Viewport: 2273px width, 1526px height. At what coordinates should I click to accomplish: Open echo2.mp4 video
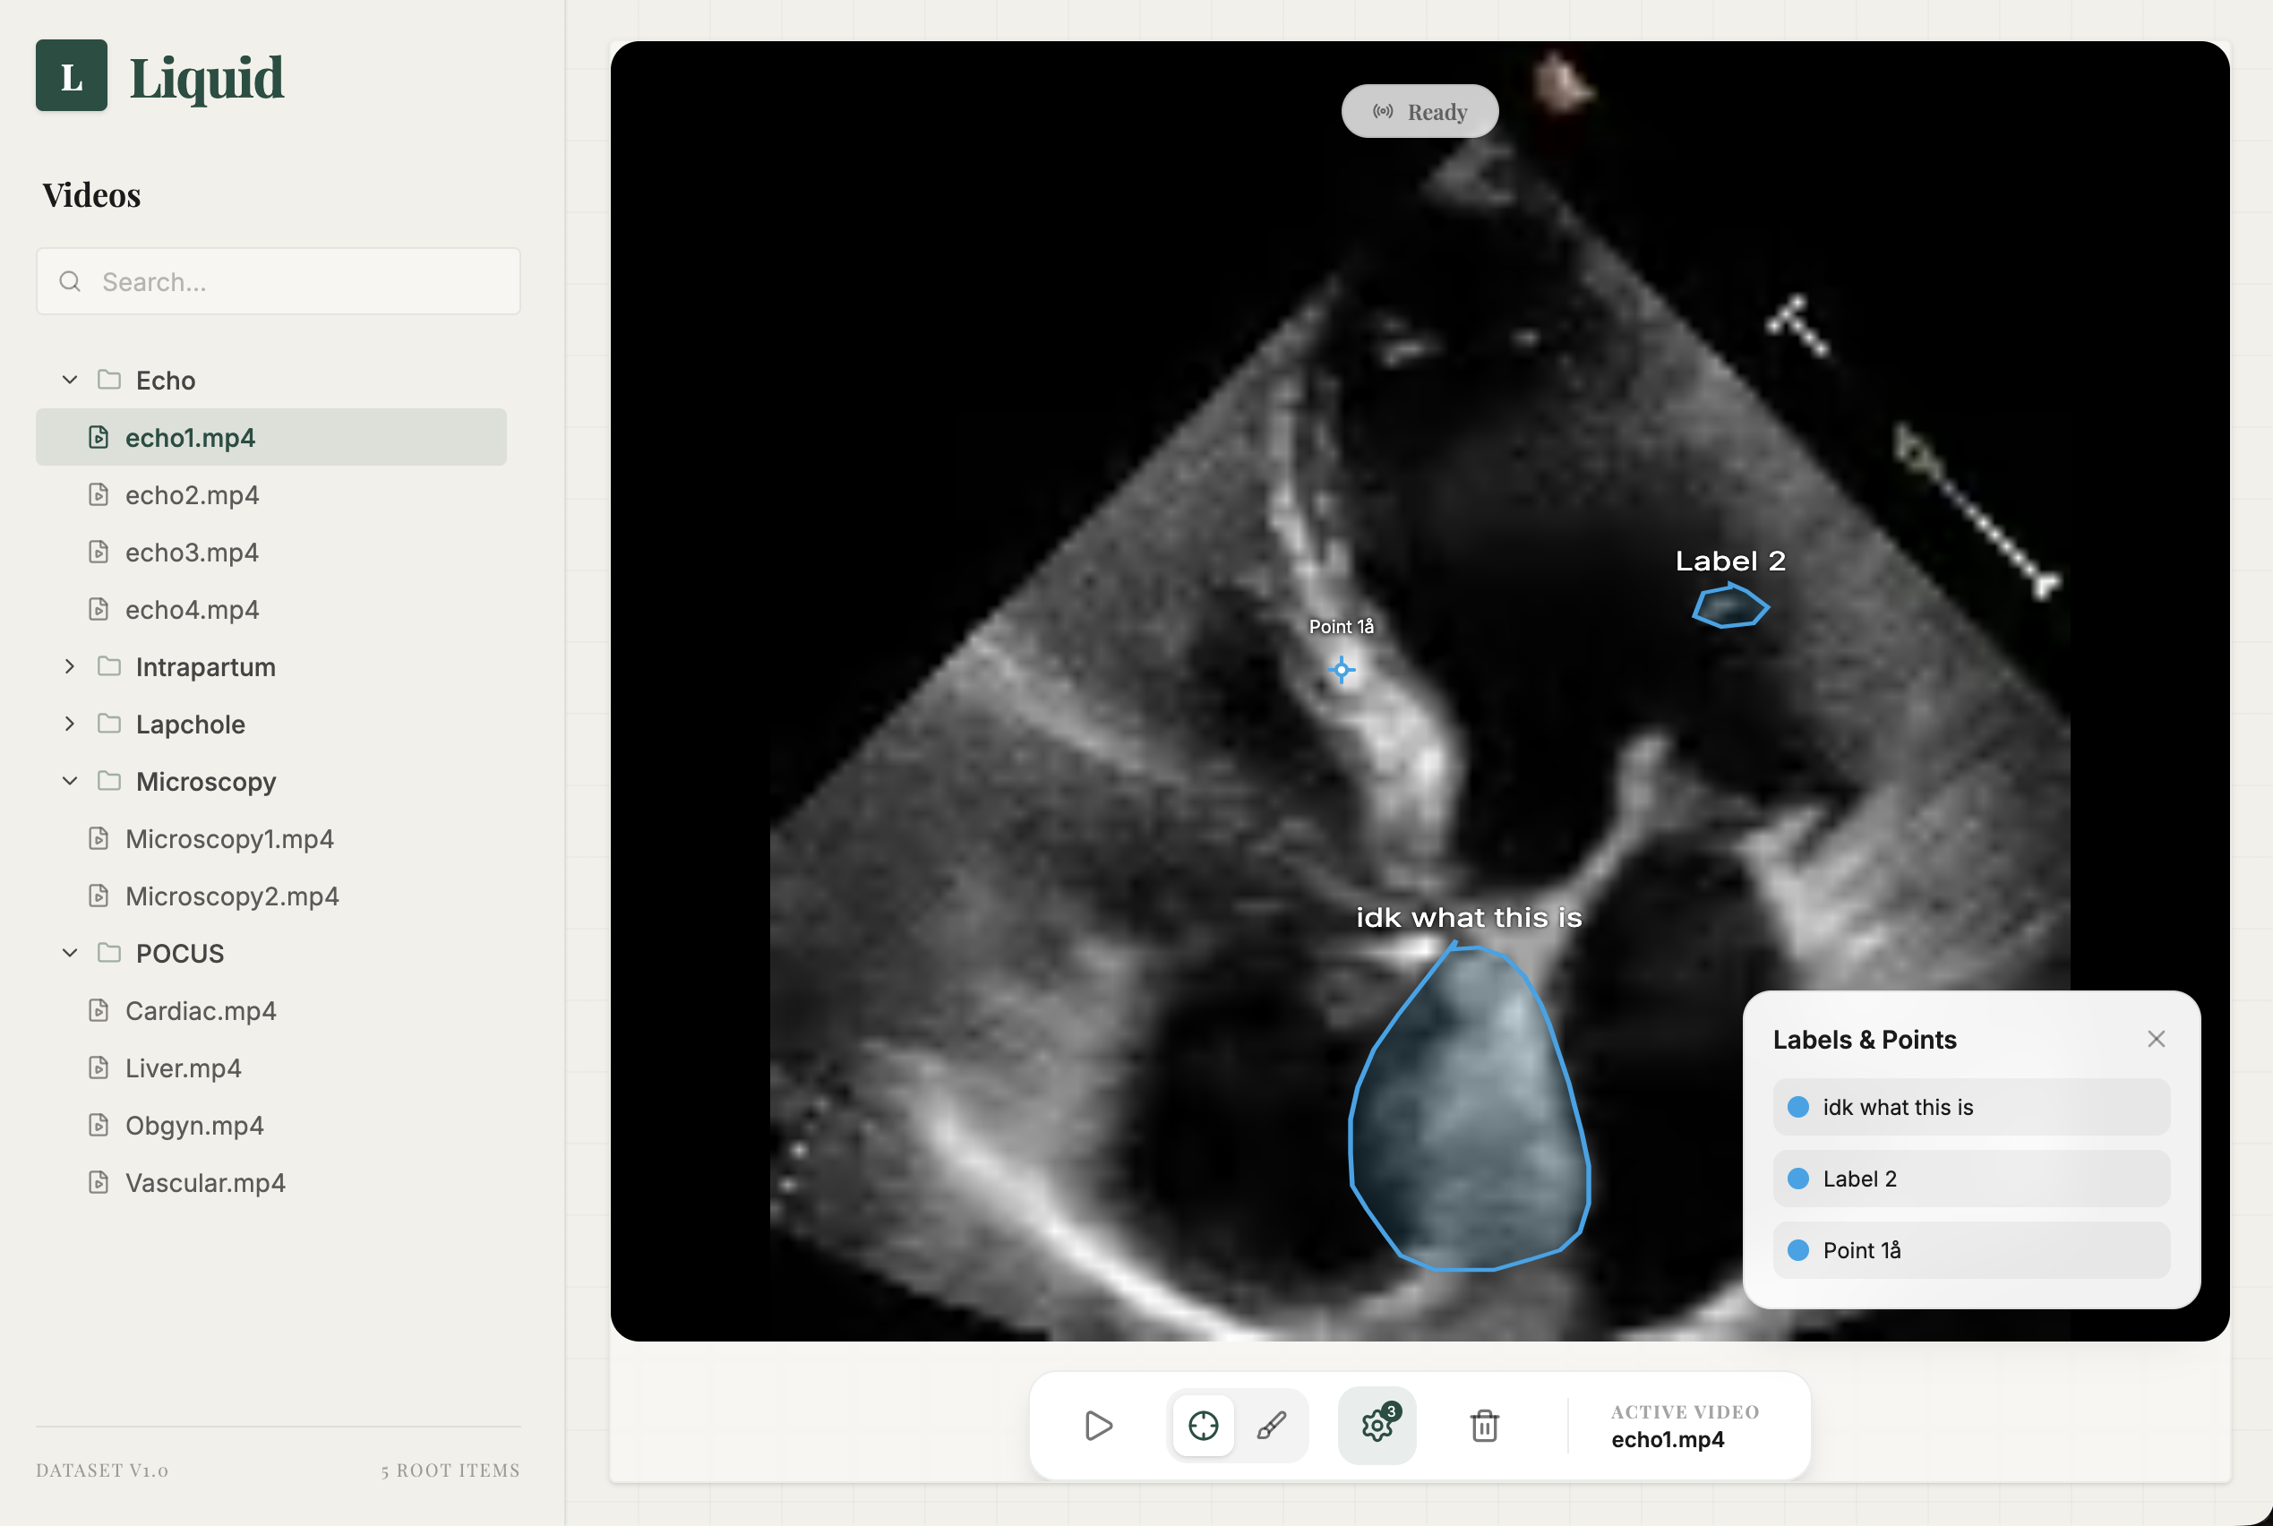coord(192,495)
